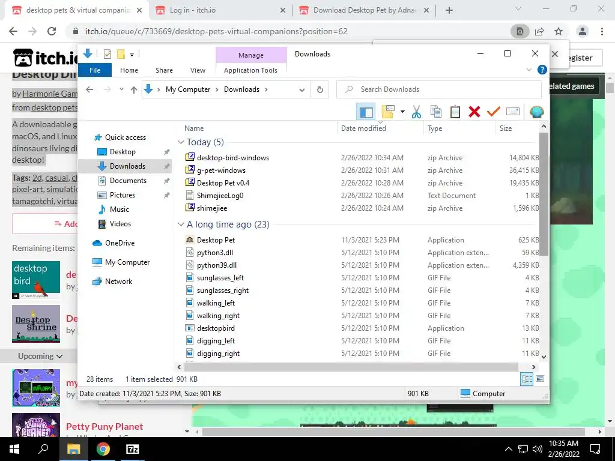Click the quick access New Folder icon

[121, 54]
